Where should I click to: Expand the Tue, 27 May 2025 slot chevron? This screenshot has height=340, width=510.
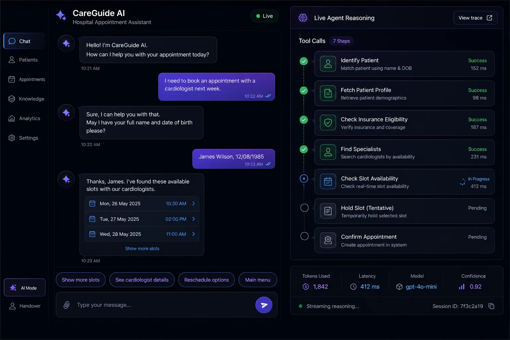click(194, 219)
